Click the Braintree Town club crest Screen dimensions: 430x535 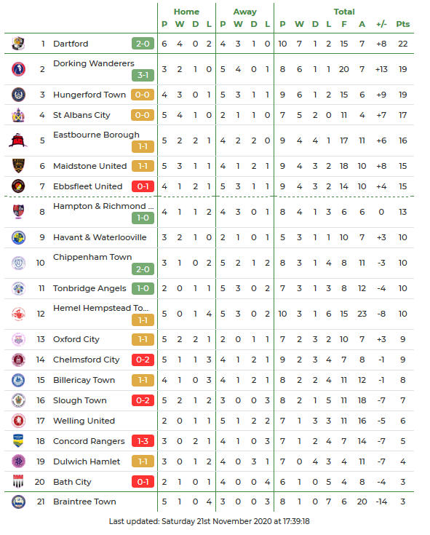click(x=18, y=502)
